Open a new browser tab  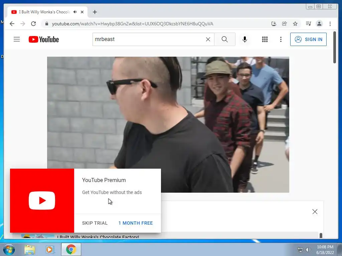95,12
